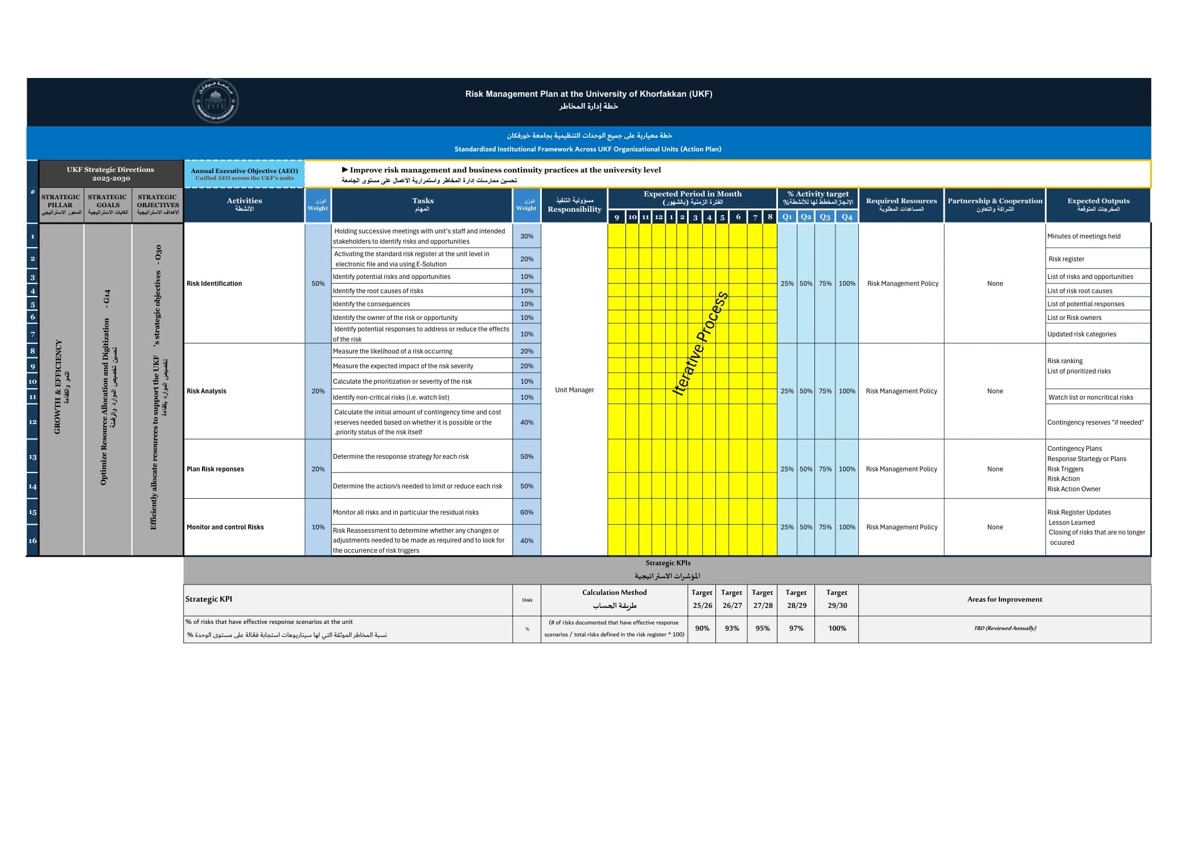Click the 'Required Resources' column header
The width and height of the screenshot is (1198, 847).
click(x=901, y=205)
